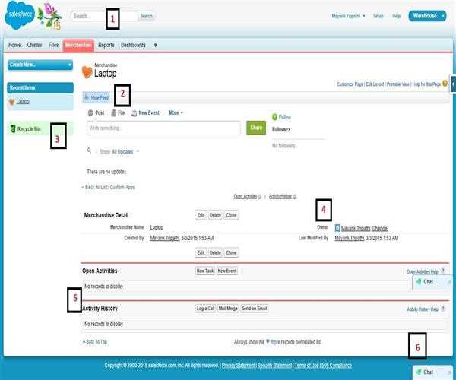This screenshot has width=456, height=380.
Task: Click the feed search magnifier icon
Action: (x=90, y=151)
